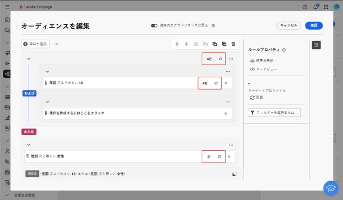The image size is (343, 200).
Task: Click Add condition (条件を追加) button
Action: click(x=35, y=44)
